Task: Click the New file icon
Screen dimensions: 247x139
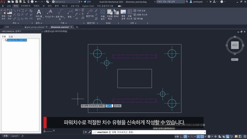Action: coord(9,2)
